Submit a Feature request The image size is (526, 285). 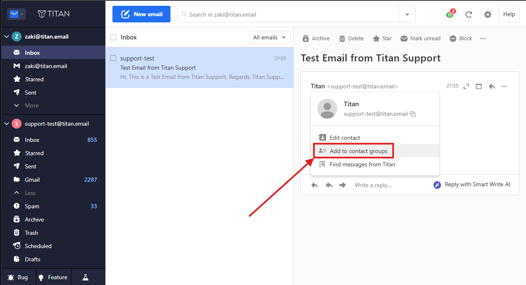click(x=53, y=277)
